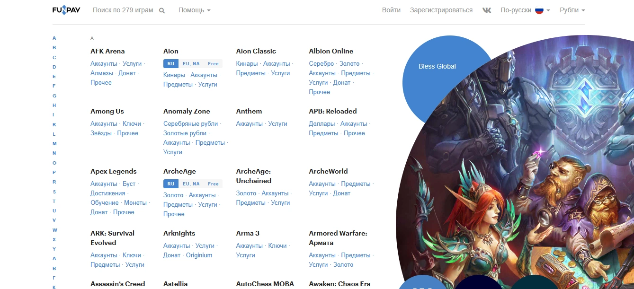Jump to letter X in alphabet index
Viewport: 634px width, 289px height.
[54, 239]
